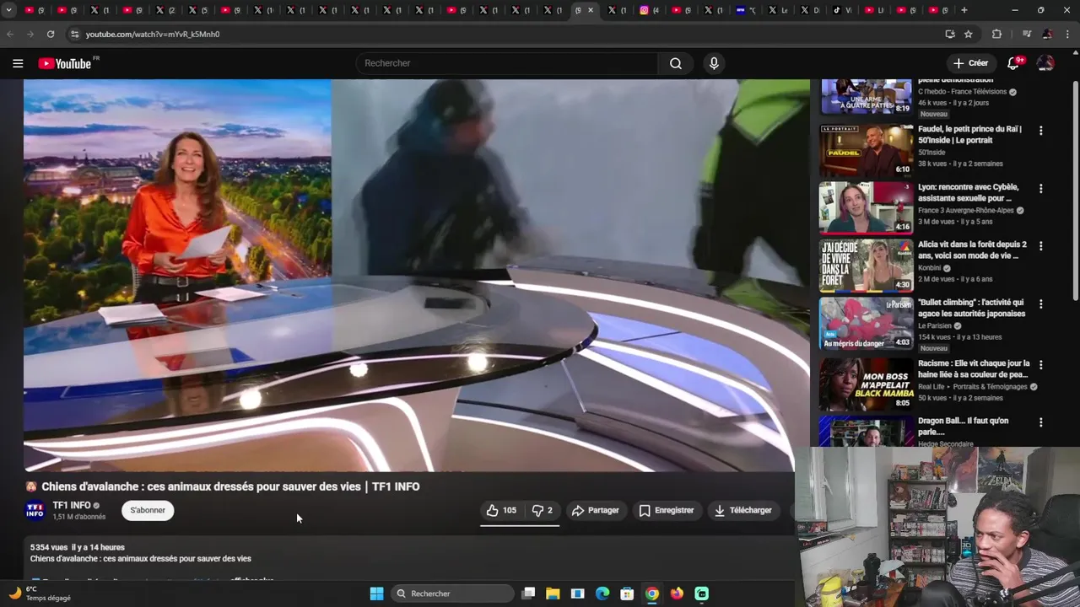Screen dimensions: 1080x607
Task: Open the Faudel portrait thumbnail
Action: point(867,151)
